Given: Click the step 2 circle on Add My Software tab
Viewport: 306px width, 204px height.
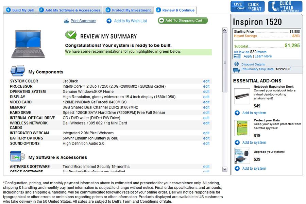Looking at the screenshot, I should tap(41, 10).
